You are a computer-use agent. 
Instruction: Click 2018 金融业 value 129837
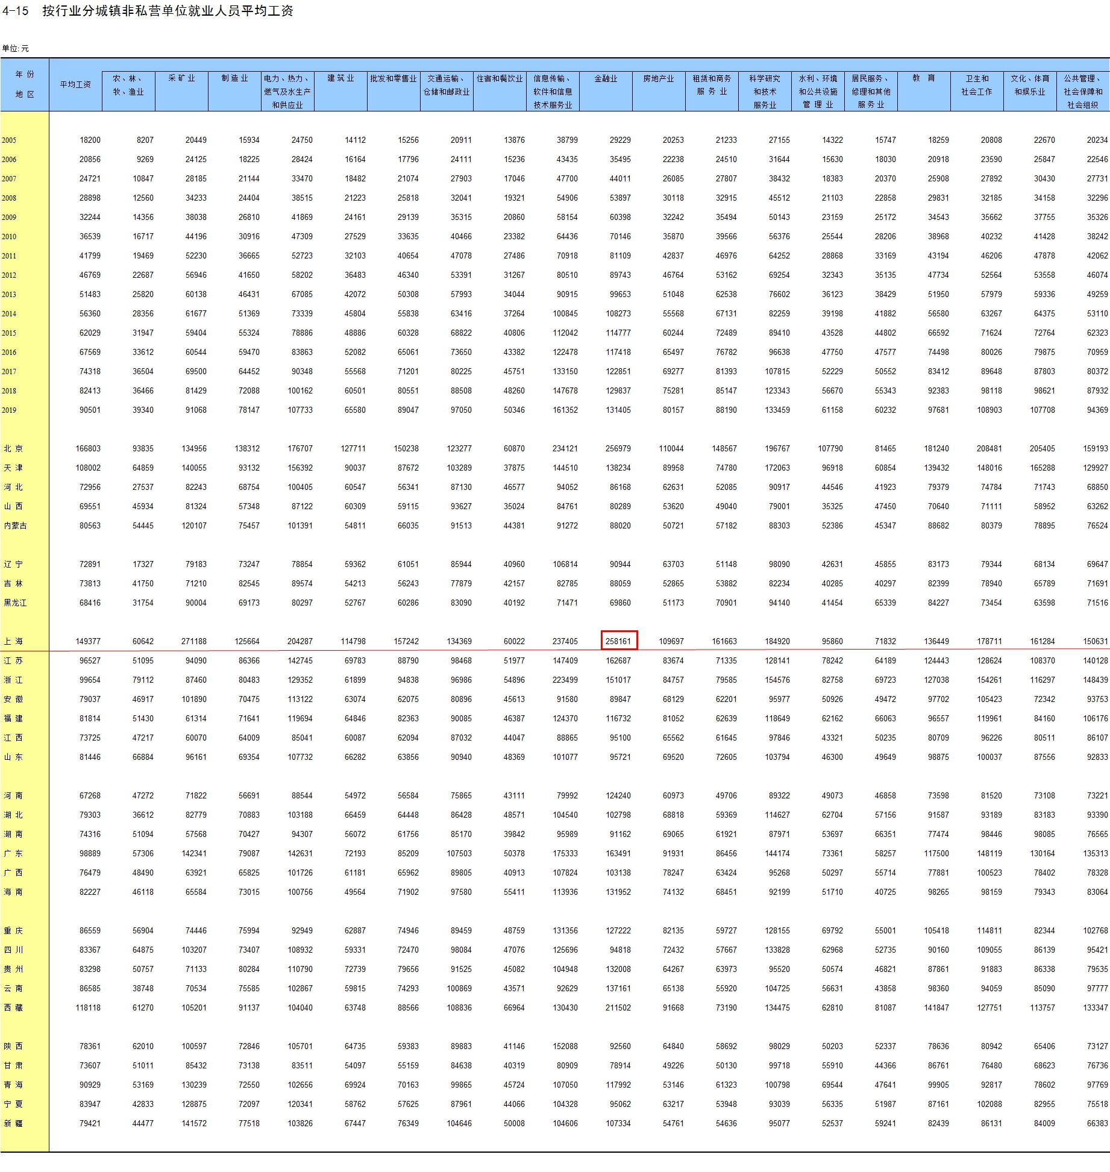pyautogui.click(x=618, y=391)
